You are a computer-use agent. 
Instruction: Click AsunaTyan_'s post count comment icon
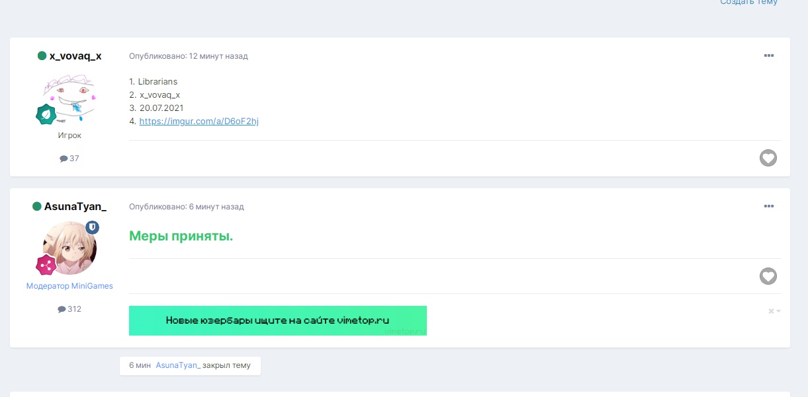(x=62, y=309)
